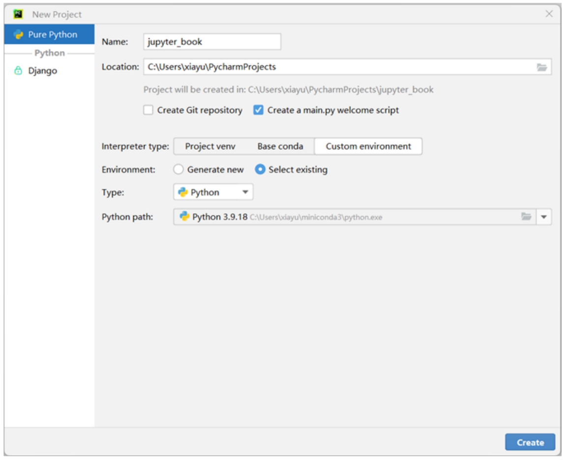Uncheck Create a main.py welcome script
The image size is (566, 460).
point(259,110)
